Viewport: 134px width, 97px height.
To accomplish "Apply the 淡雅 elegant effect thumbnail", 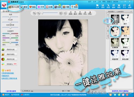I will (115, 31).
